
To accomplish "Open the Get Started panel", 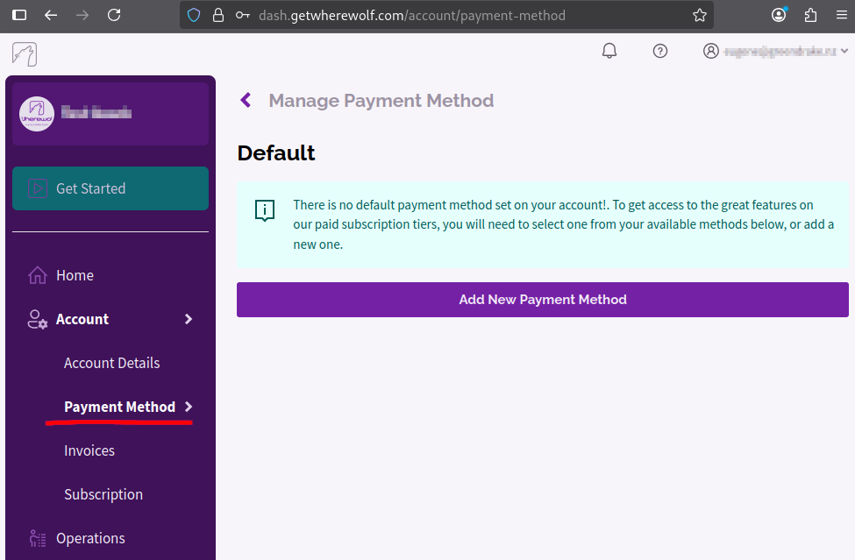I will [110, 188].
